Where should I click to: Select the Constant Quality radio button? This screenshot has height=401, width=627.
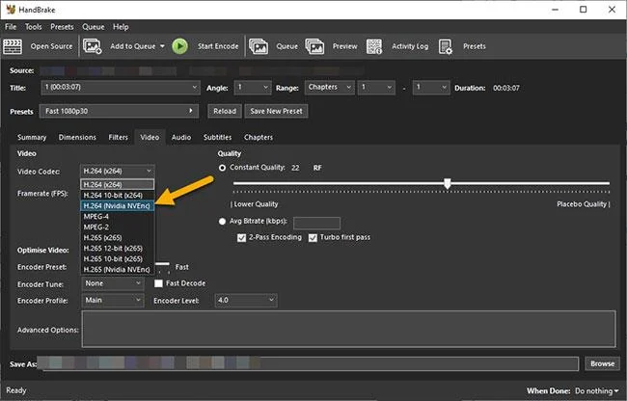[222, 168]
